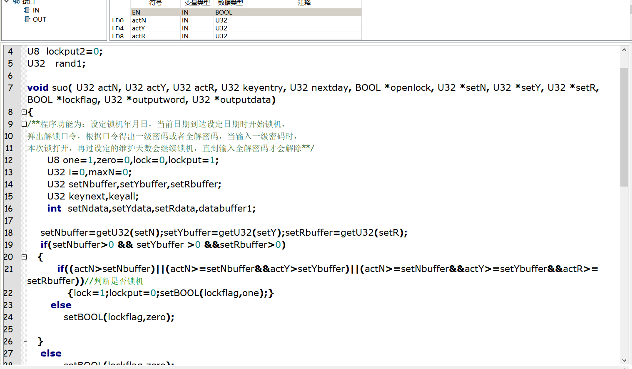Click line number 12 in the gutter
Screen dimensions: 632x369
tap(9, 160)
